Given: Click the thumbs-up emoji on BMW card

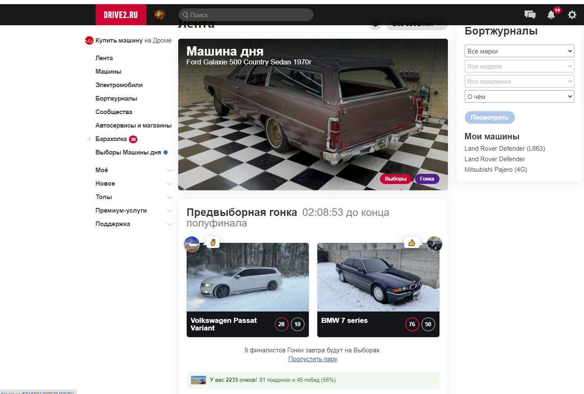Looking at the screenshot, I should click(412, 242).
